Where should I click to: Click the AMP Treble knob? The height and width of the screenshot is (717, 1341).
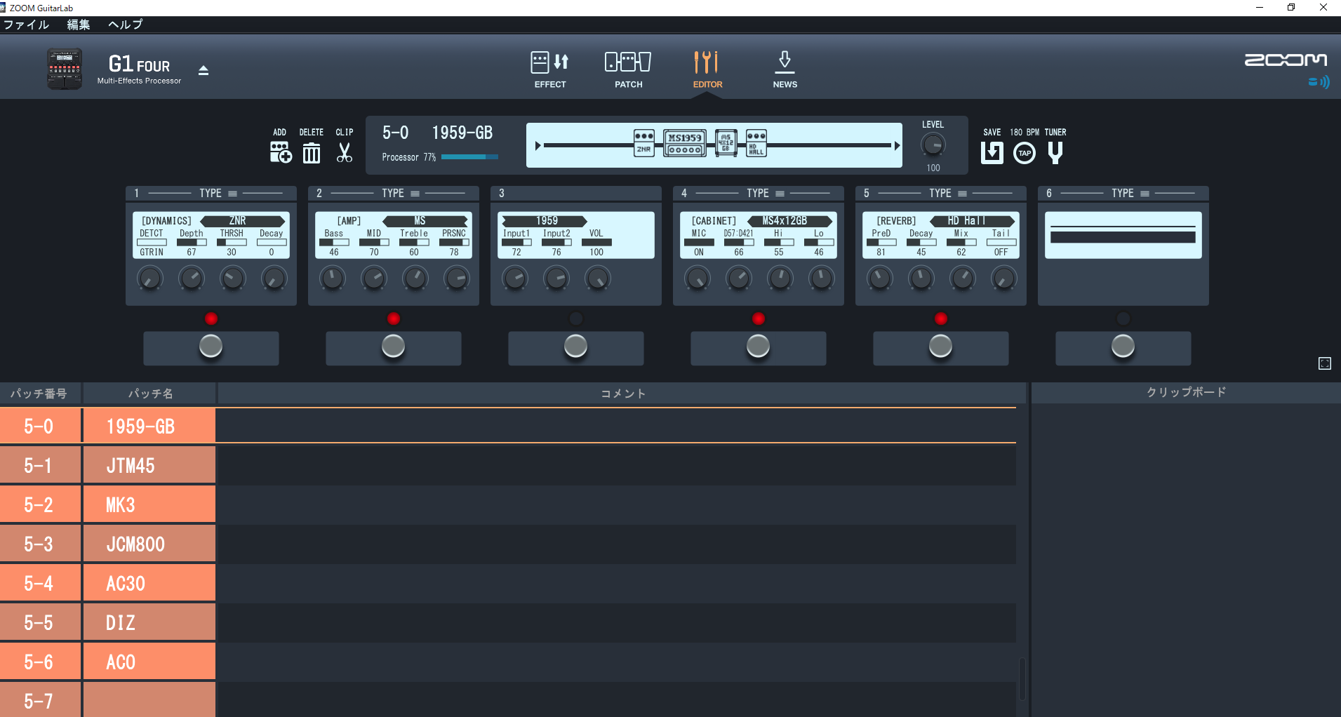click(x=415, y=279)
